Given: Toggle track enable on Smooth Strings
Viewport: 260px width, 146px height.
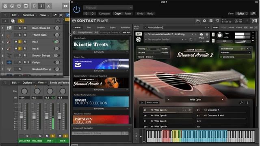Looking at the screenshot, I should (57, 56).
